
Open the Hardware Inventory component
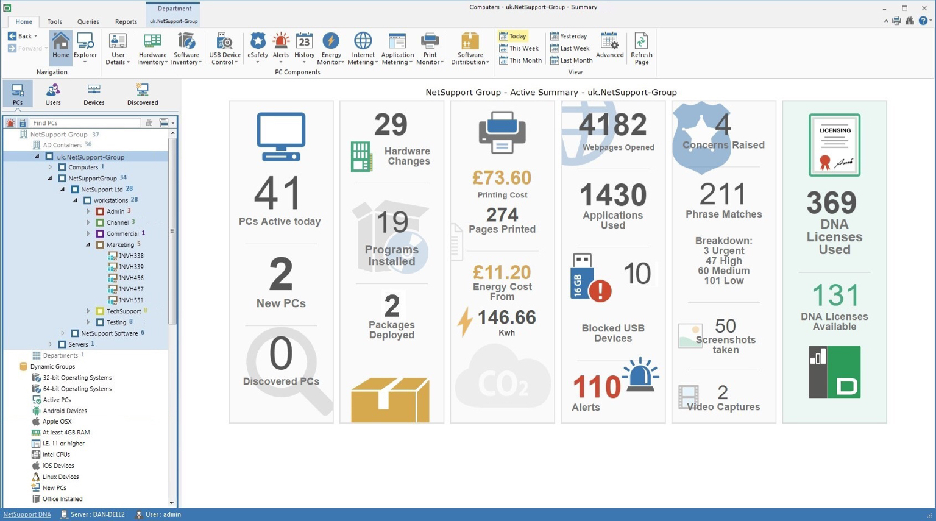click(x=152, y=48)
